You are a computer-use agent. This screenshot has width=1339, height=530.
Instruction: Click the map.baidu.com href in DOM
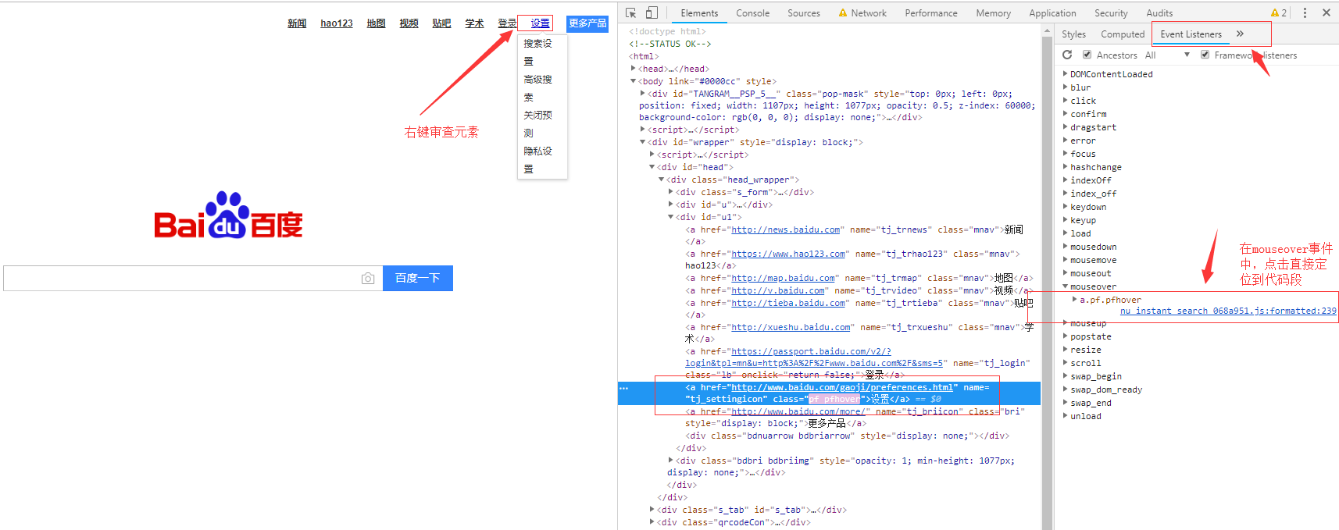click(783, 279)
